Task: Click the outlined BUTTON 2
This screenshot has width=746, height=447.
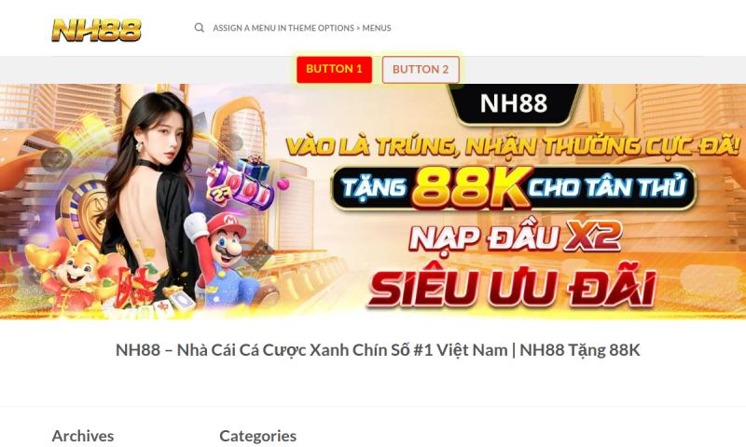Action: (x=421, y=69)
